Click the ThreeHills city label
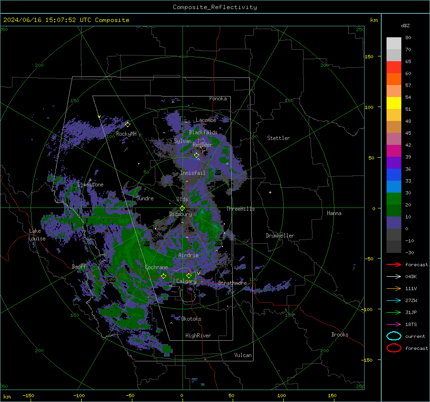 (240, 209)
